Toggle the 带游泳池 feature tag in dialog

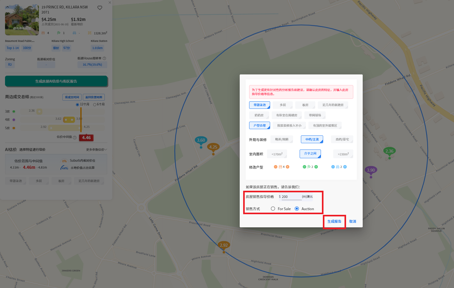(x=260, y=105)
